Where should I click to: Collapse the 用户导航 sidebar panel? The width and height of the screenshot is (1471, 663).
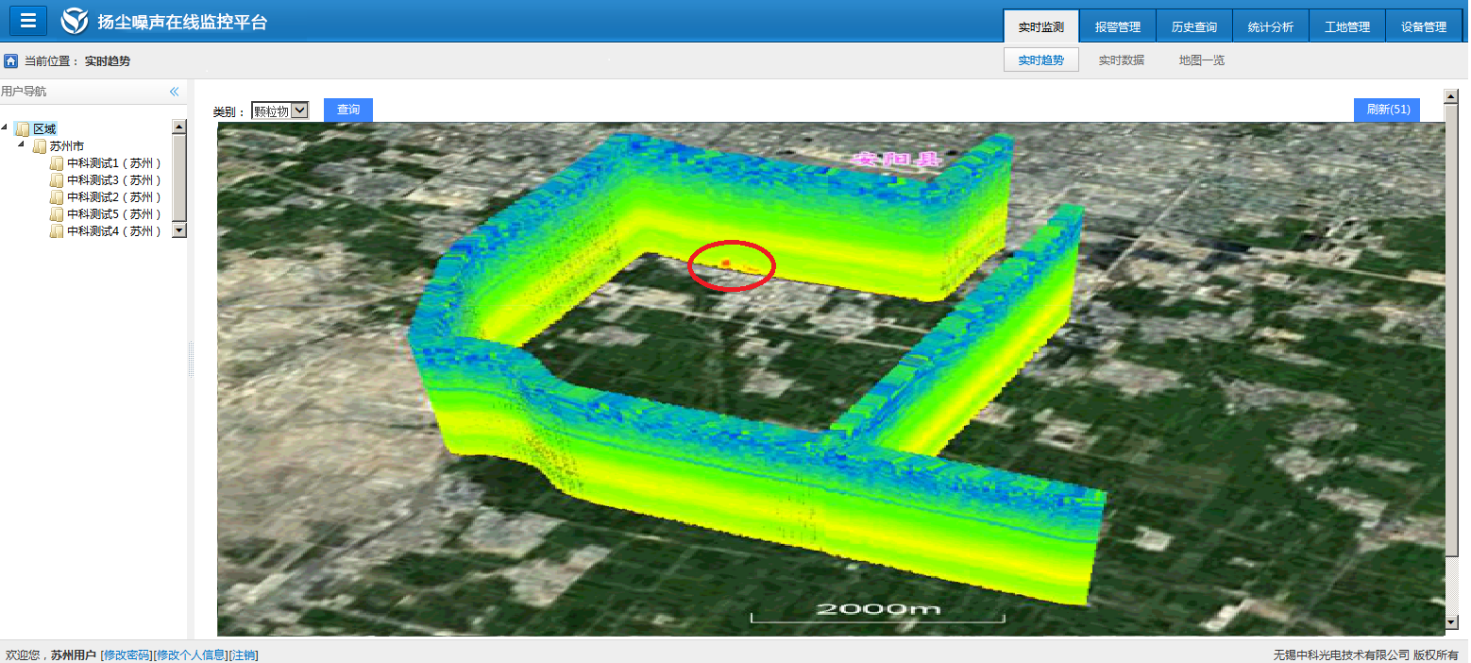coord(174,92)
